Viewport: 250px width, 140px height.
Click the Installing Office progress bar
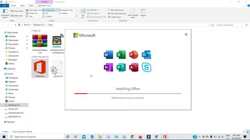point(128,93)
